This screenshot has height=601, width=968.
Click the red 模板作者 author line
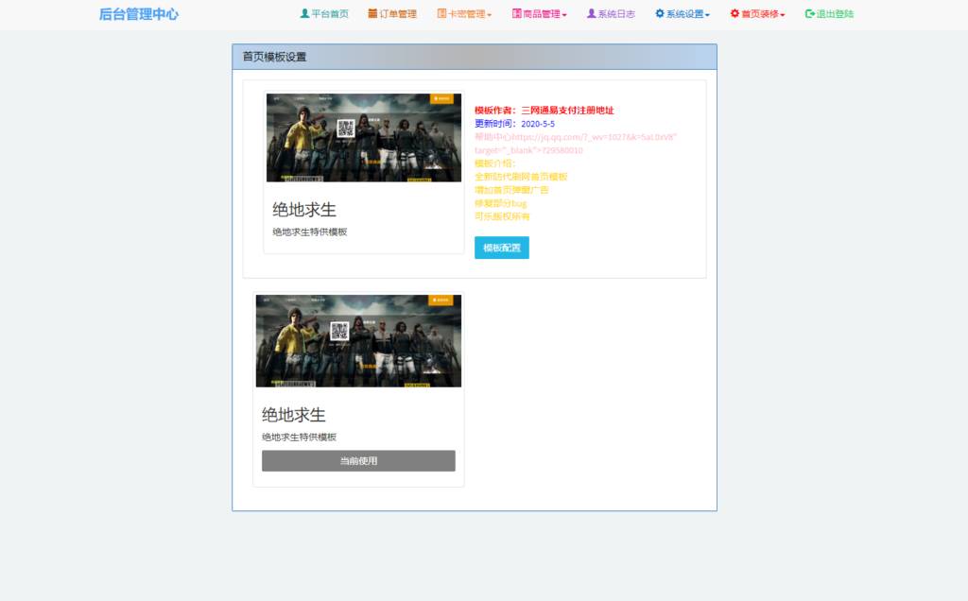pyautogui.click(x=544, y=111)
